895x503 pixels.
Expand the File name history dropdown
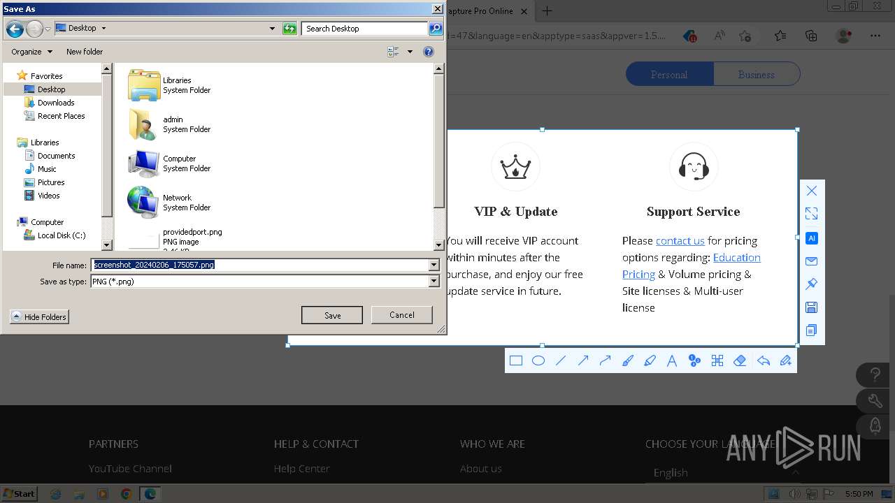pyautogui.click(x=434, y=265)
